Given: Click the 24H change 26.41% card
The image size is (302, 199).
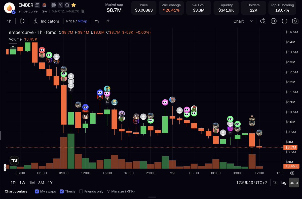Looking at the screenshot, I should point(171,8).
